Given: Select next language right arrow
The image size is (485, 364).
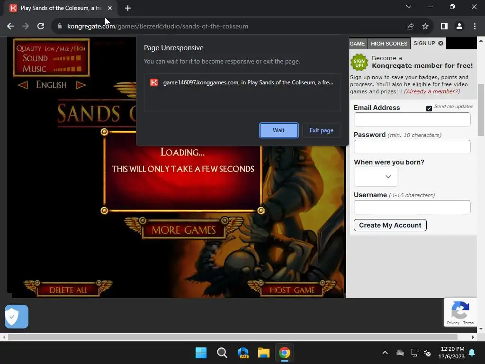Looking at the screenshot, I should (x=81, y=85).
